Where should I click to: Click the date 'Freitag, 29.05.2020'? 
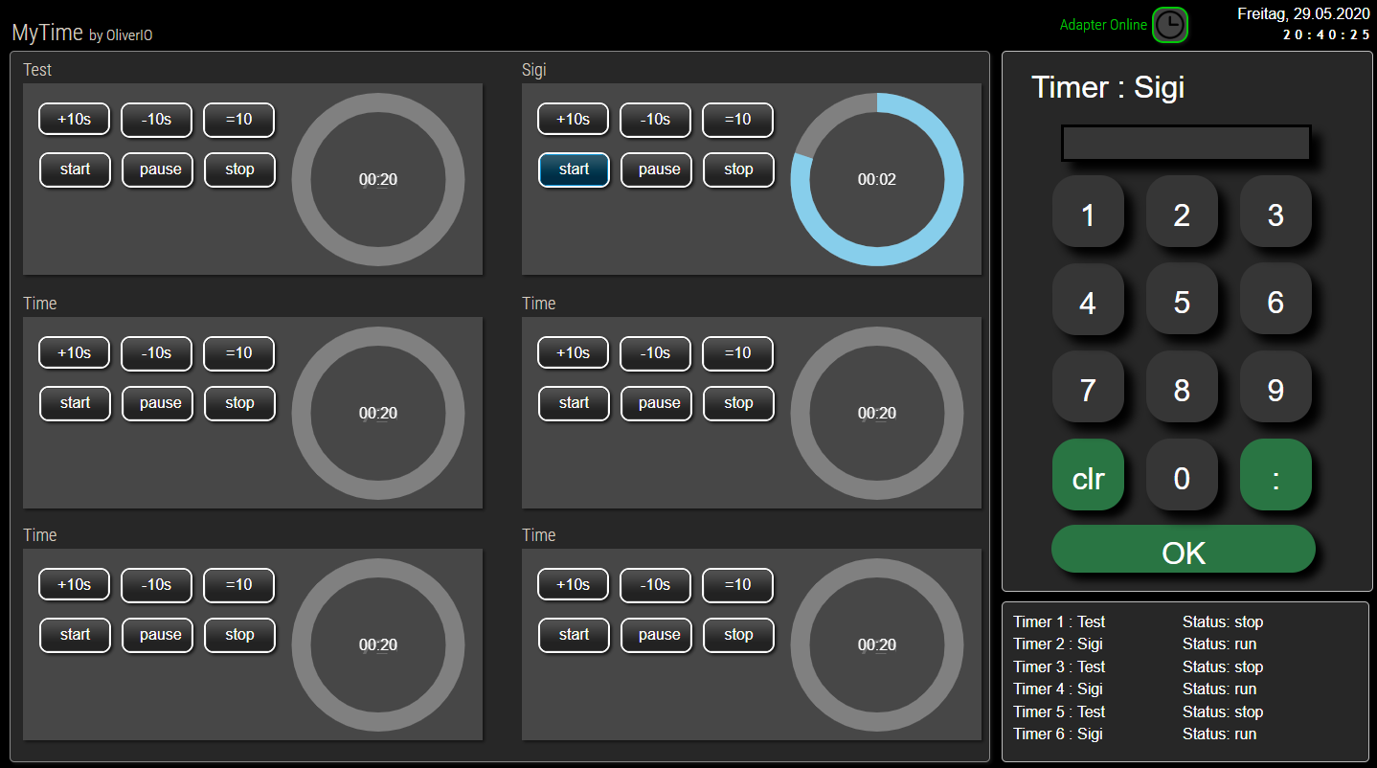click(1304, 13)
